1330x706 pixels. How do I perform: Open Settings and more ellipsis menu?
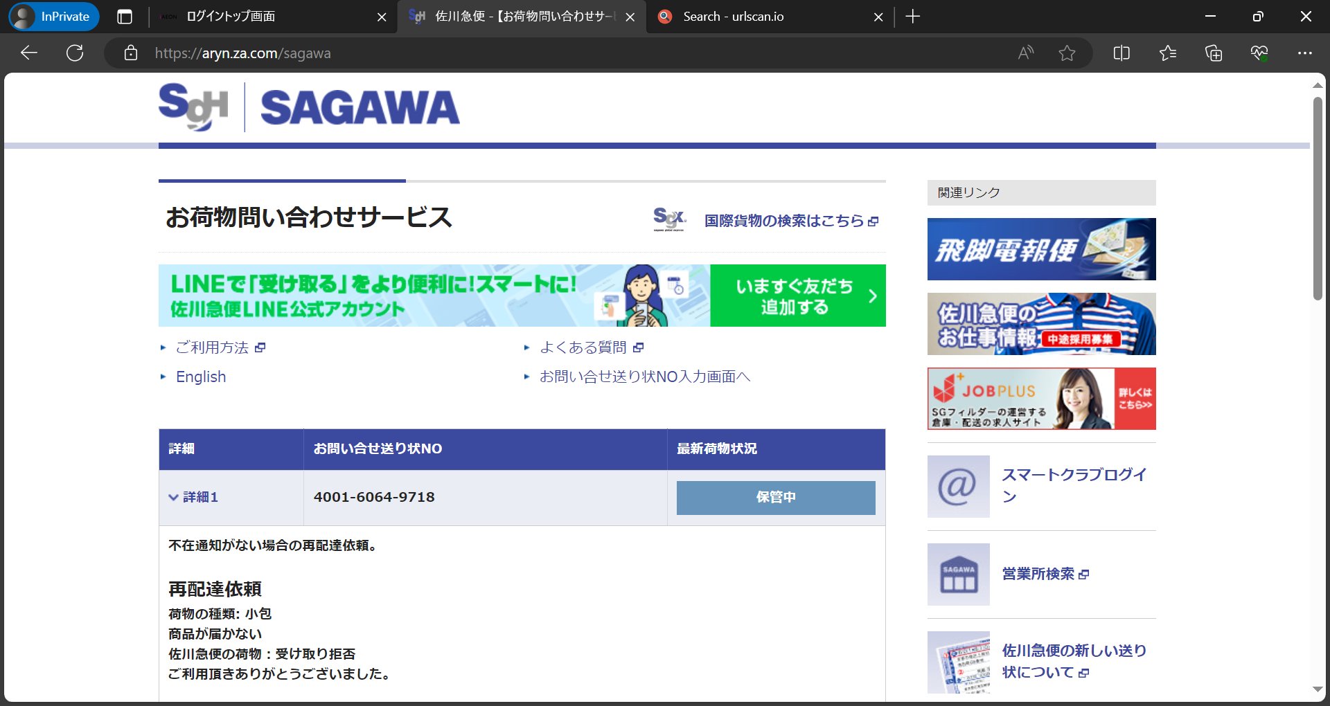(1305, 53)
